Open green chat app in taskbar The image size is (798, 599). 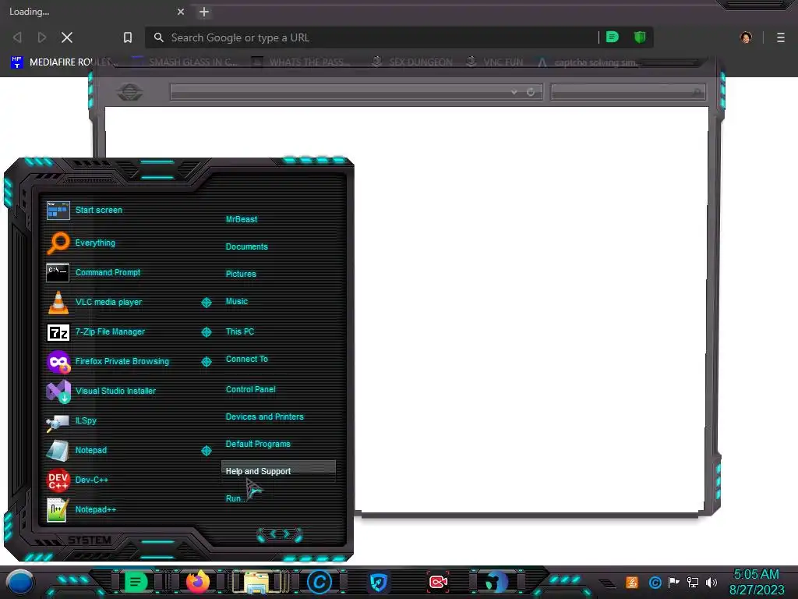(136, 582)
